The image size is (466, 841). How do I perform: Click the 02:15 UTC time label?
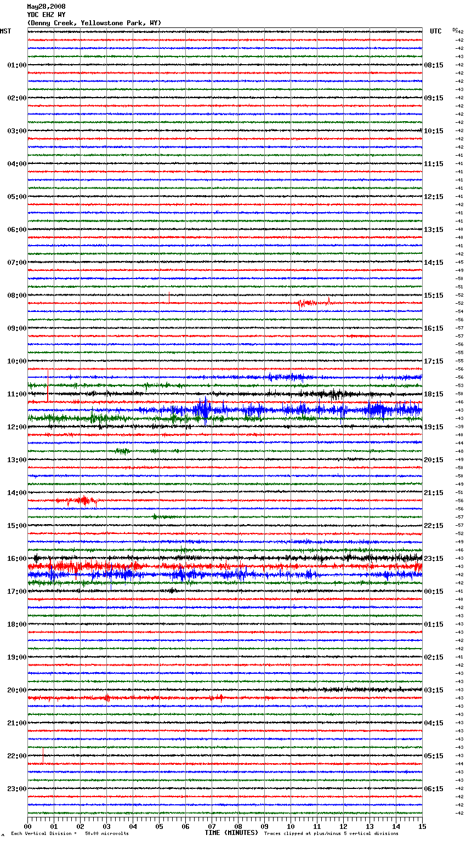point(434,657)
